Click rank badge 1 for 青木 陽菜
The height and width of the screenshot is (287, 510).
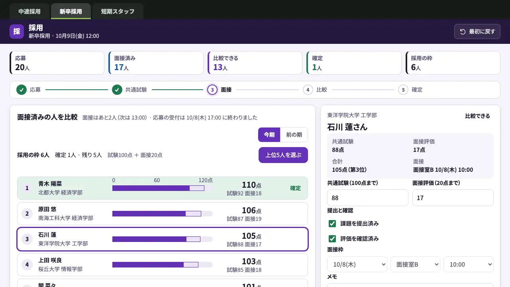tap(27, 188)
